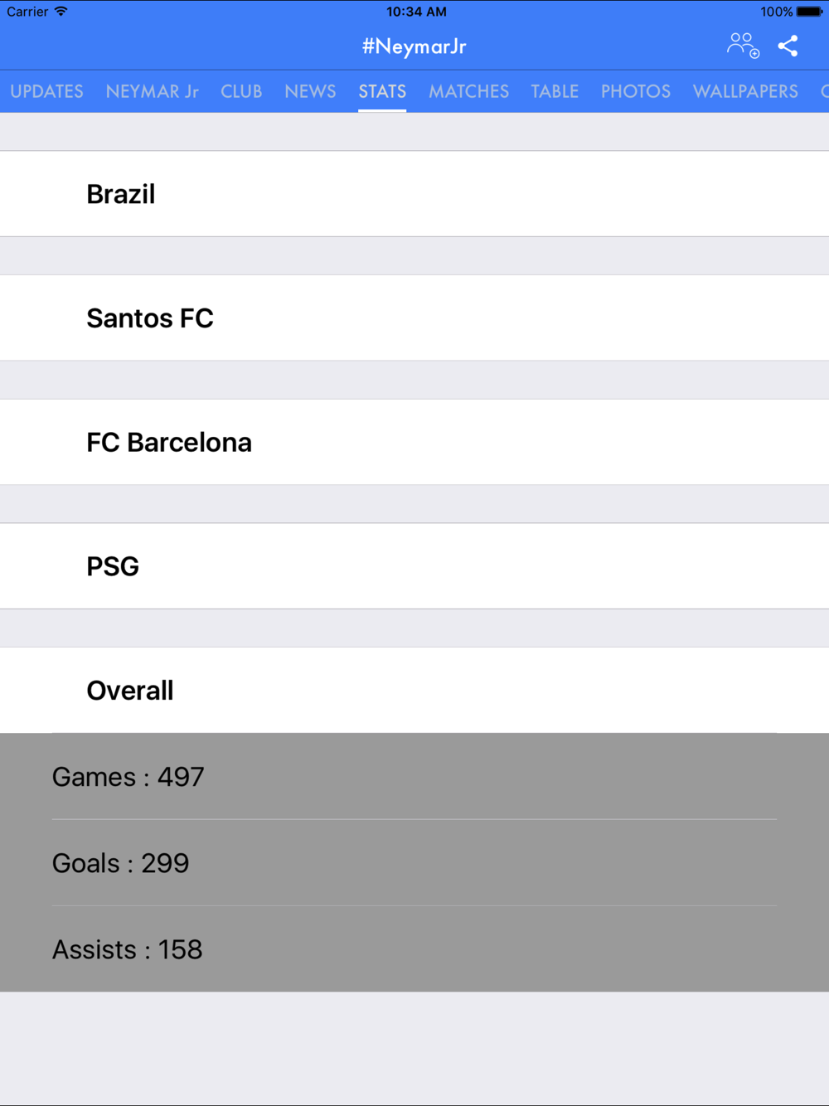The width and height of the screenshot is (829, 1106).
Task: Expand the PSG stats section
Action: 414,566
